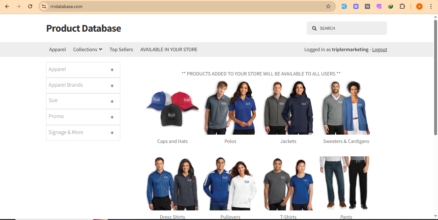The width and height of the screenshot is (438, 220).
Task: Open the Polos category link
Action: coord(230,141)
